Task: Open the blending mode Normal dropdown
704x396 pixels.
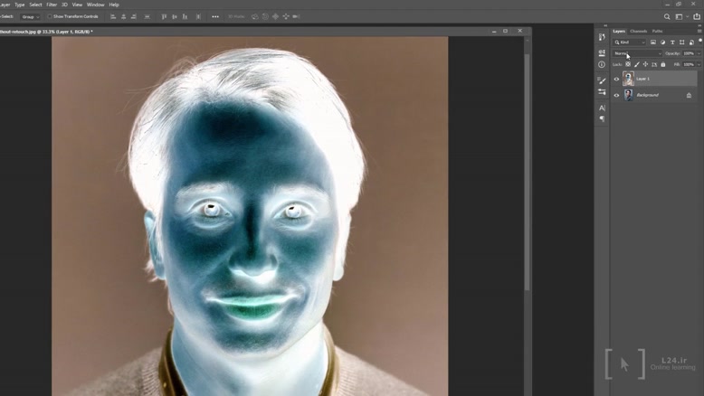Action: pos(637,53)
